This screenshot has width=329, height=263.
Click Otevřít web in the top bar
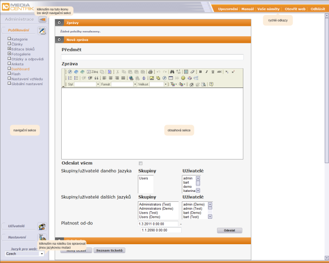click(x=295, y=9)
